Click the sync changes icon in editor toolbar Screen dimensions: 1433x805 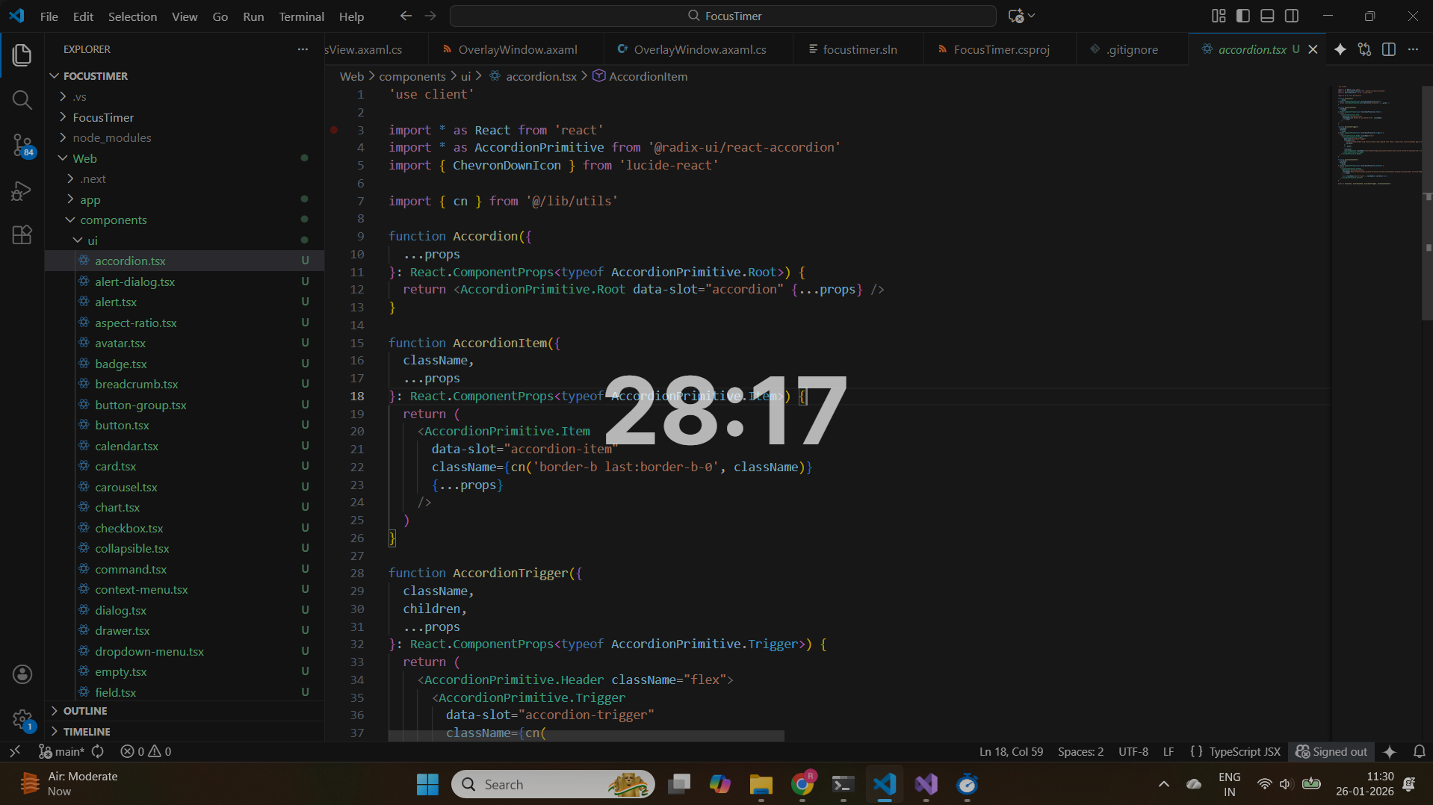coord(1365,49)
